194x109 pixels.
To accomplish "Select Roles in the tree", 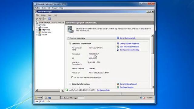I will [x=43, y=25].
